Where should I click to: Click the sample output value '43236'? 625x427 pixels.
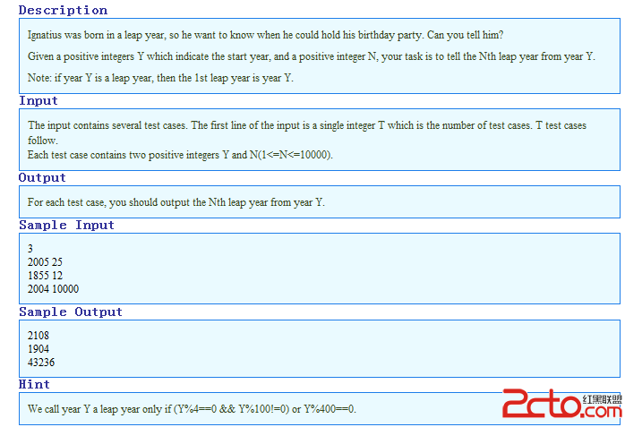click(x=41, y=362)
